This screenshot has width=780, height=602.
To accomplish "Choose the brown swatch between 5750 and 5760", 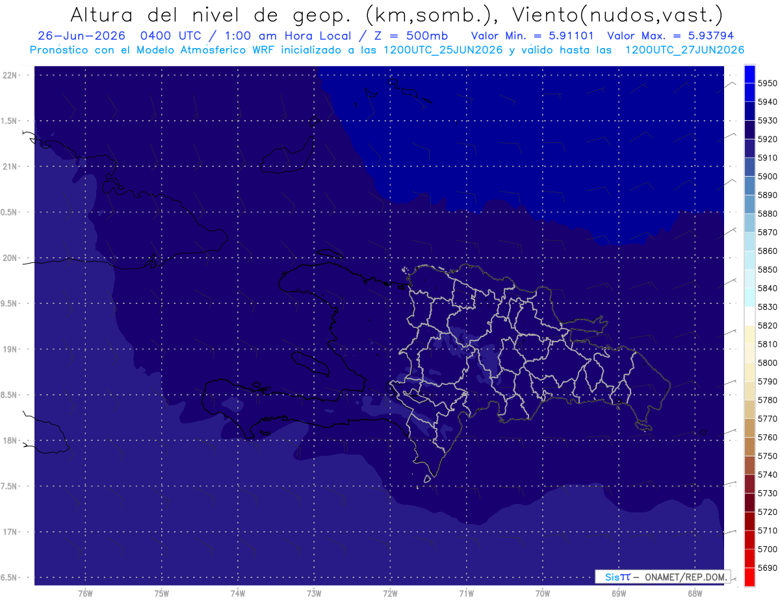I will pos(749,446).
